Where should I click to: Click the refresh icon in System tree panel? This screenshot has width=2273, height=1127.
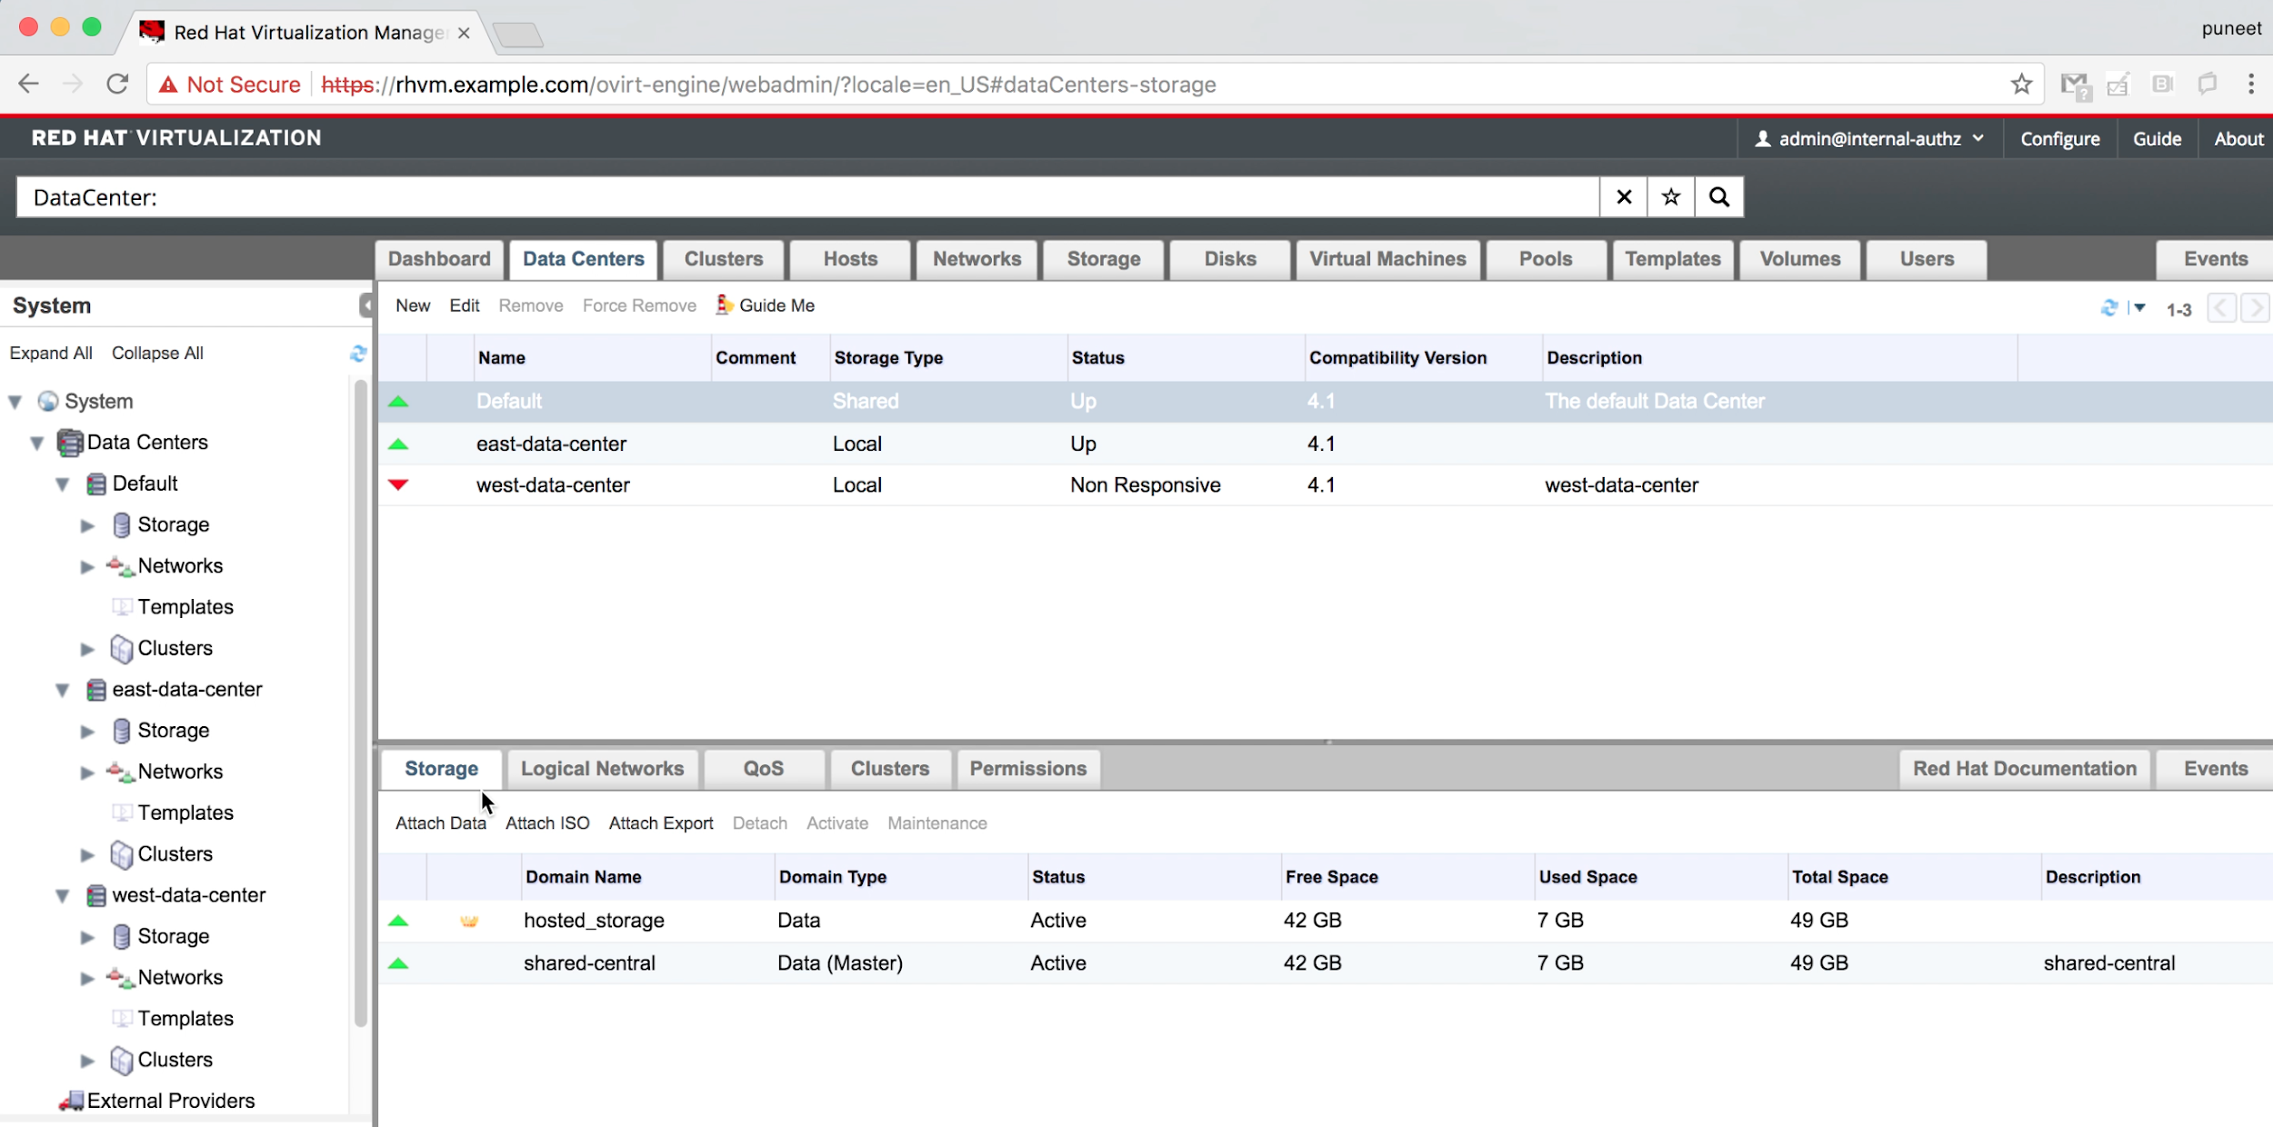coord(358,354)
